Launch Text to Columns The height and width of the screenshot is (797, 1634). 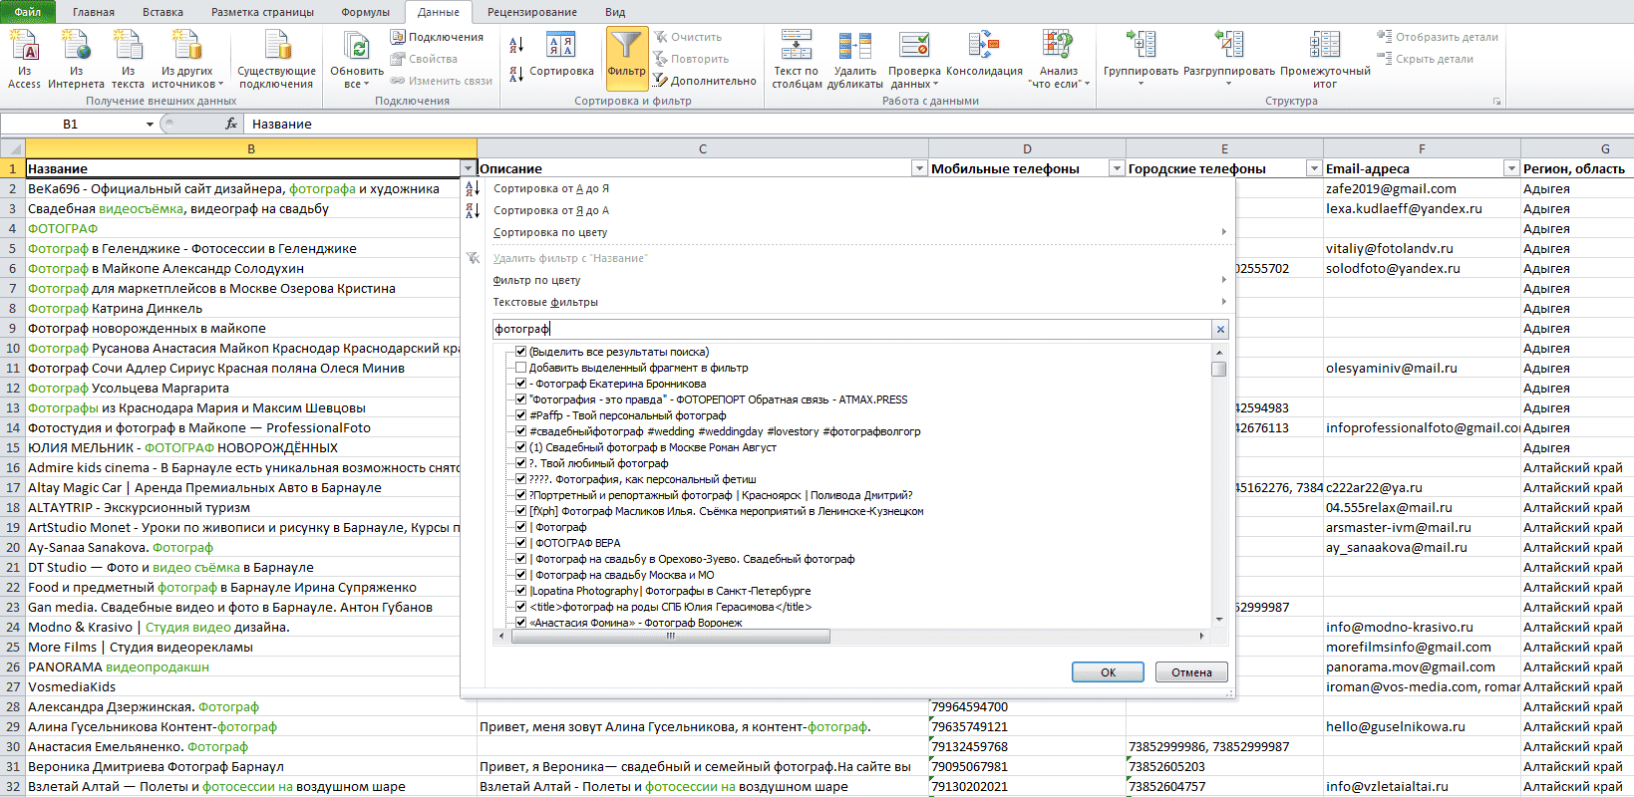pos(797,60)
